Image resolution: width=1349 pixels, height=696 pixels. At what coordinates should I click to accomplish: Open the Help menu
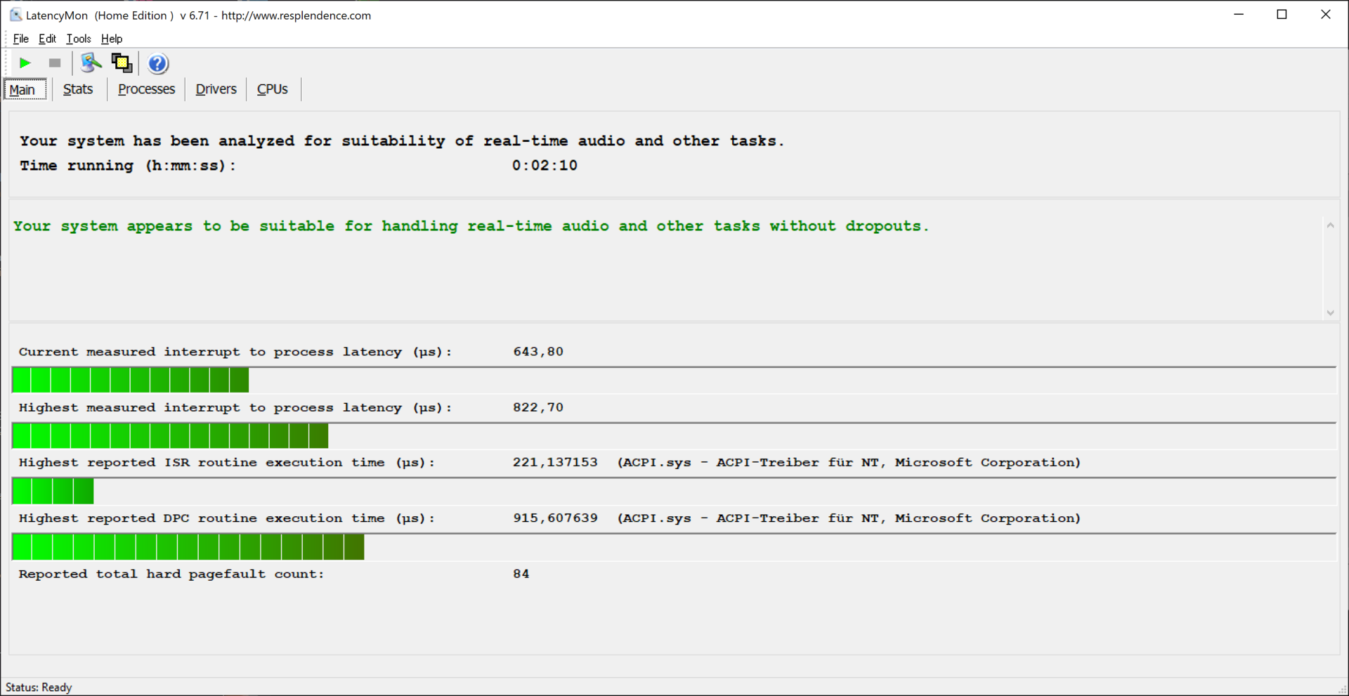[111, 39]
